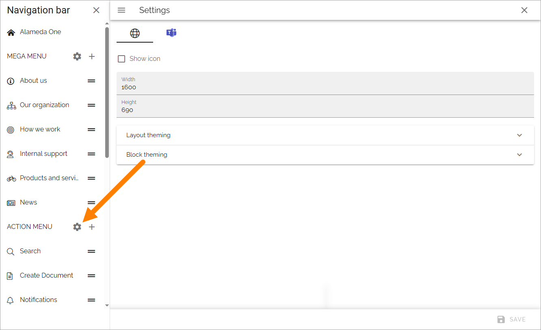This screenshot has width=541, height=330.
Task: Click the How we work target icon
Action: coord(11,130)
